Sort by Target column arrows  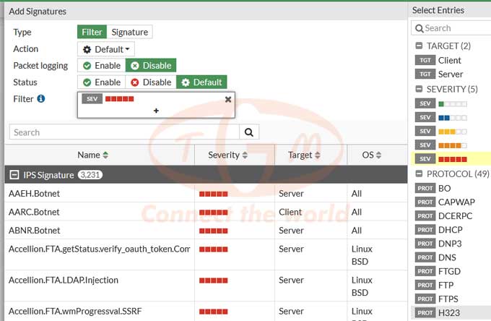tap(318, 155)
